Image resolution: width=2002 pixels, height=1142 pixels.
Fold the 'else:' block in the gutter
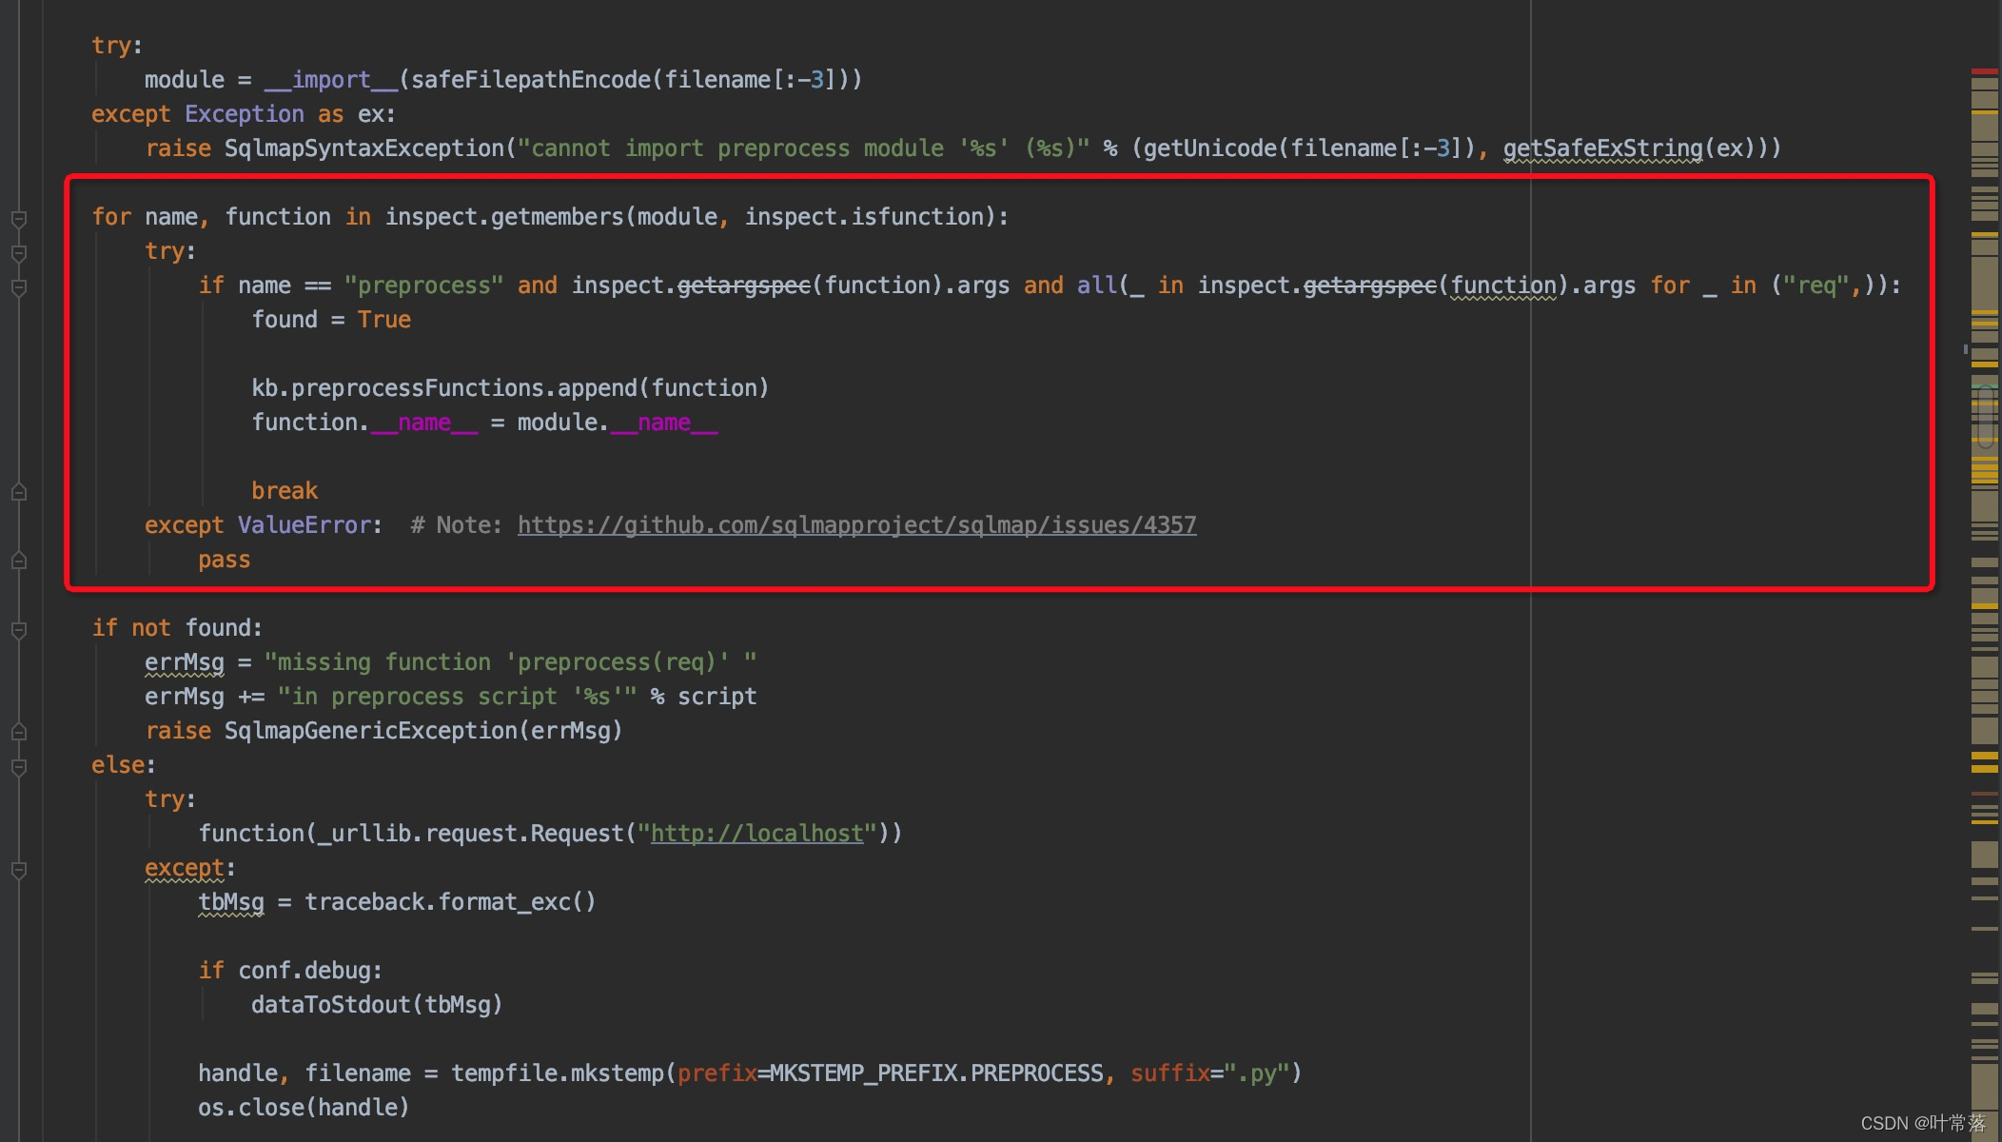click(18, 767)
